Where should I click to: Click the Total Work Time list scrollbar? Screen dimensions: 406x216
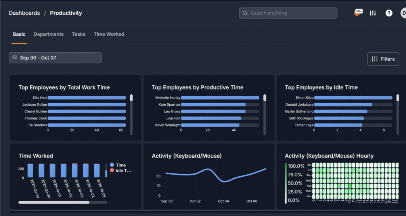point(131,98)
